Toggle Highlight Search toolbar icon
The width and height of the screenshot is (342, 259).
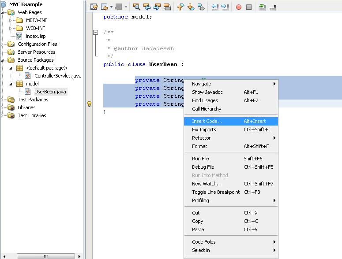167,7
